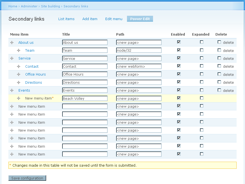Image resolution: width=245 pixels, height=184 pixels.
Task: Click drag handle icon beside Contact
Action: (x=19, y=67)
